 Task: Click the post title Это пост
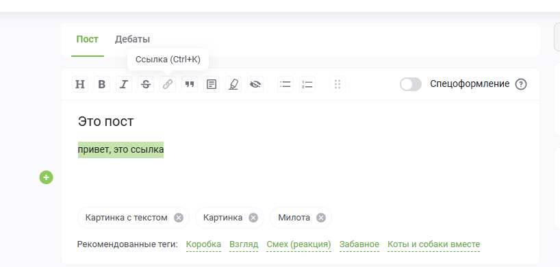[x=105, y=122]
